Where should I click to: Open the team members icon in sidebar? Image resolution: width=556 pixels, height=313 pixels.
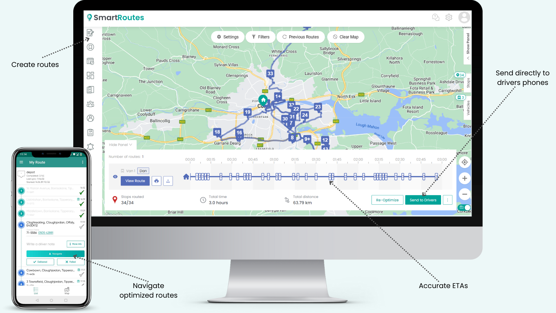pos(90,103)
